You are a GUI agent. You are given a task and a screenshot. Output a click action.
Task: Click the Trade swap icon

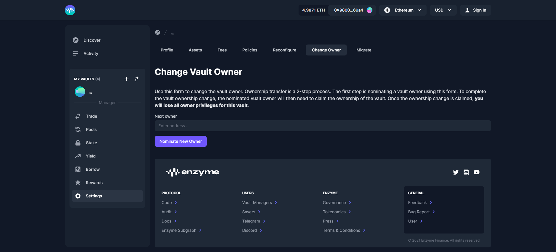click(x=78, y=116)
